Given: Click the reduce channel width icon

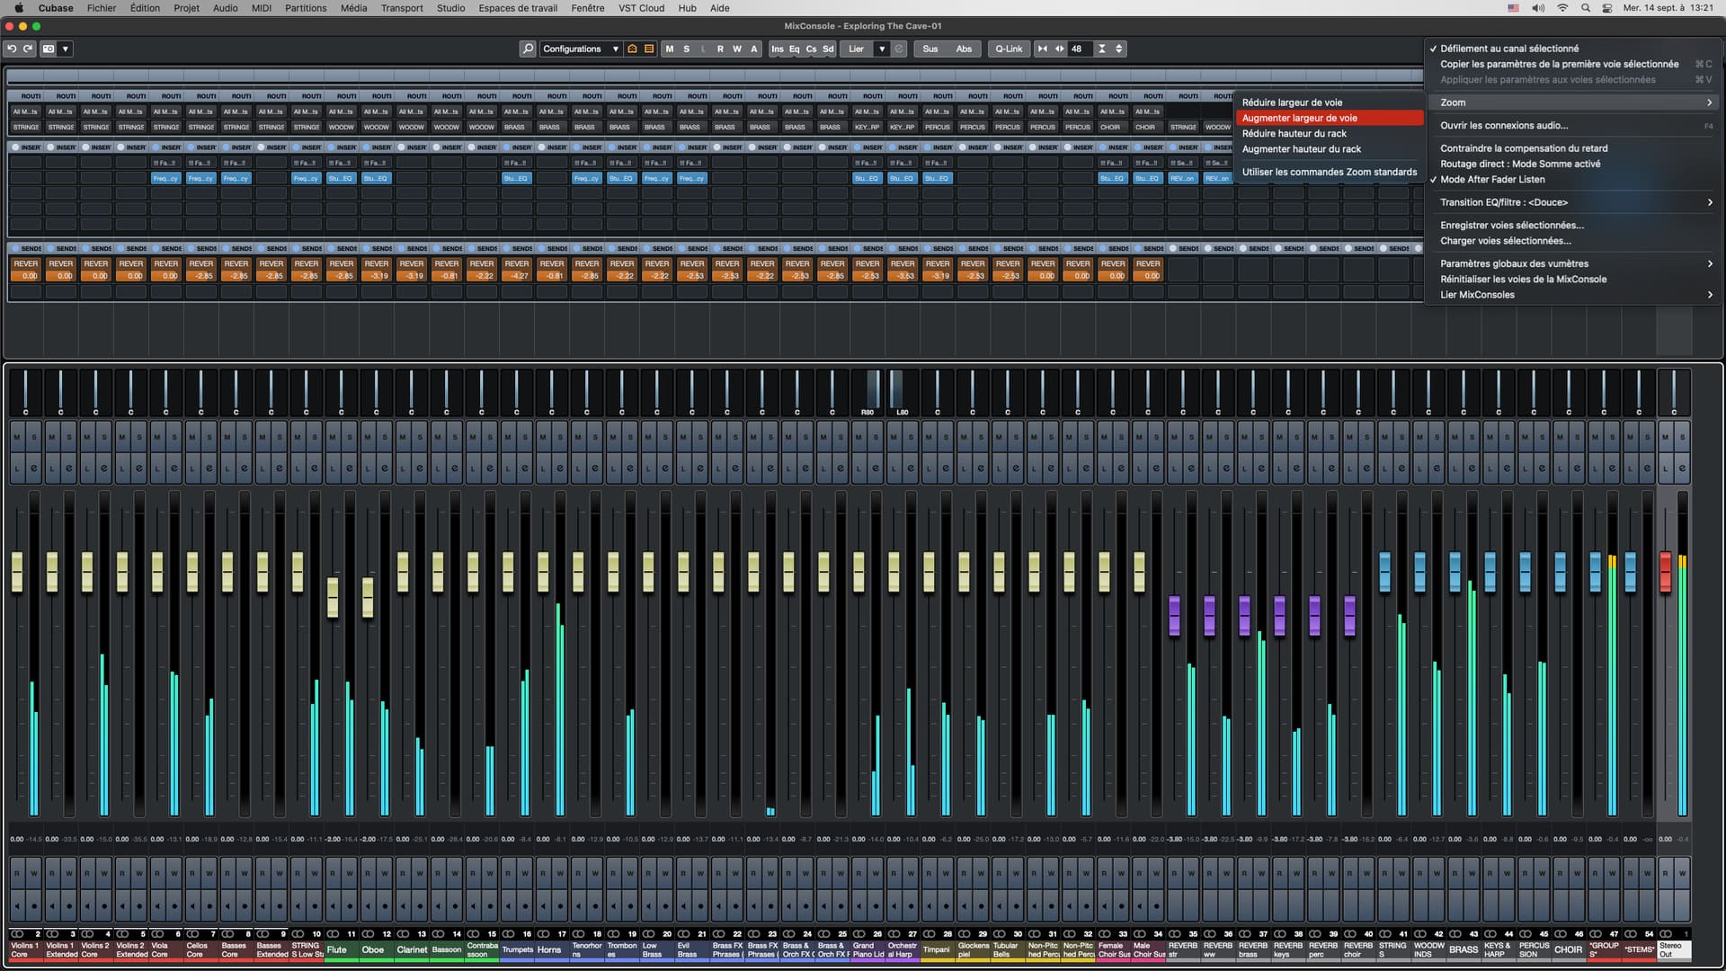Looking at the screenshot, I should click(x=1042, y=49).
